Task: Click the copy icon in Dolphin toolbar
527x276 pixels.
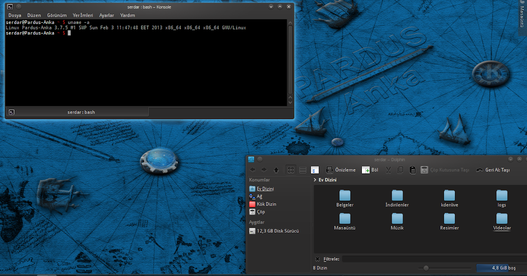Action: tap(400, 170)
